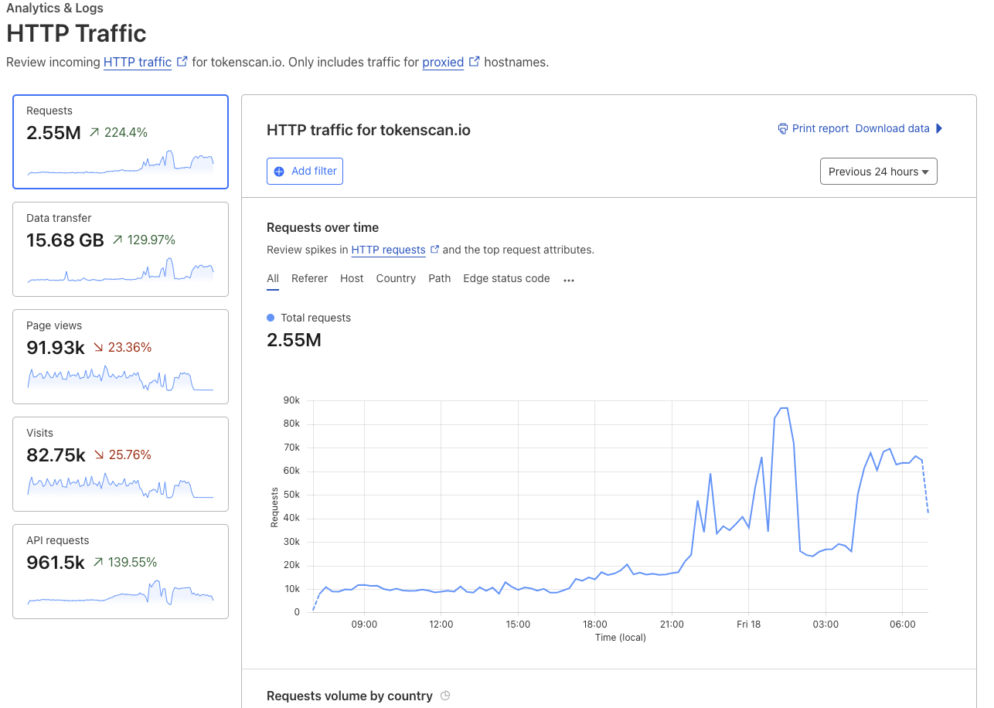Click the Requests volume by country heading
This screenshot has width=994, height=708.
[349, 696]
